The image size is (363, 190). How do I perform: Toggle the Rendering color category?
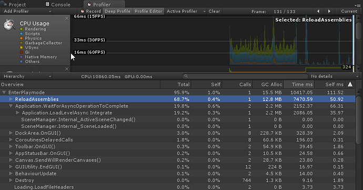[21, 29]
